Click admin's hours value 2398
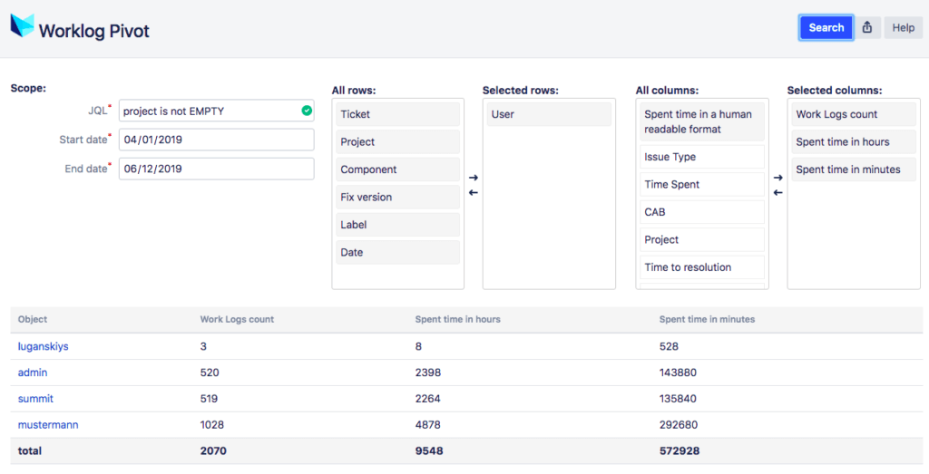The width and height of the screenshot is (929, 474). pyautogui.click(x=428, y=372)
